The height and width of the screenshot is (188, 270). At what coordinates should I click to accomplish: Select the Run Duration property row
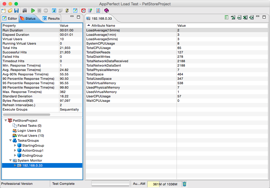(x=42, y=30)
